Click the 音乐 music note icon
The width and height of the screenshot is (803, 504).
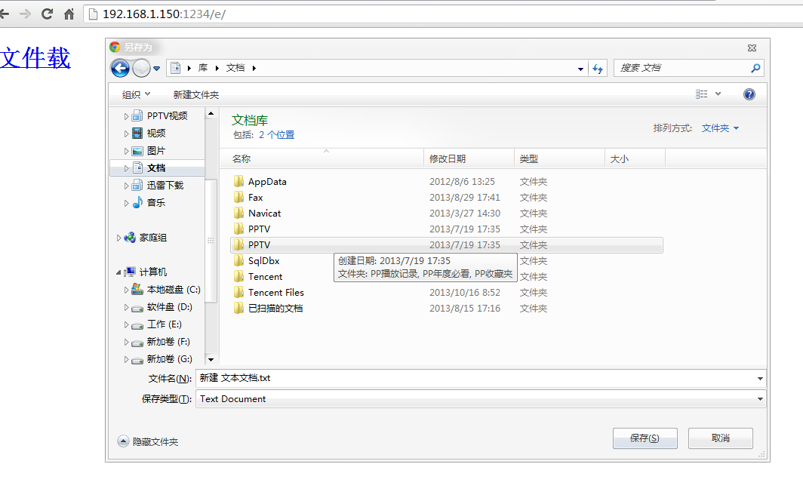pos(137,203)
